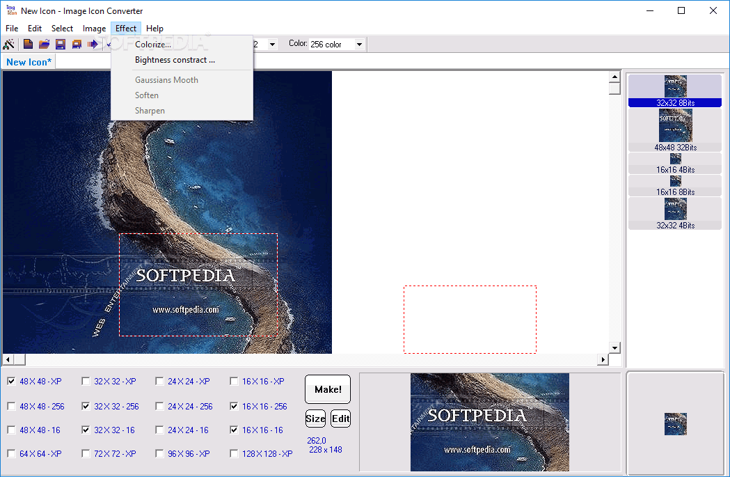Enable the 24X24 - 256 checkbox

pyautogui.click(x=159, y=406)
